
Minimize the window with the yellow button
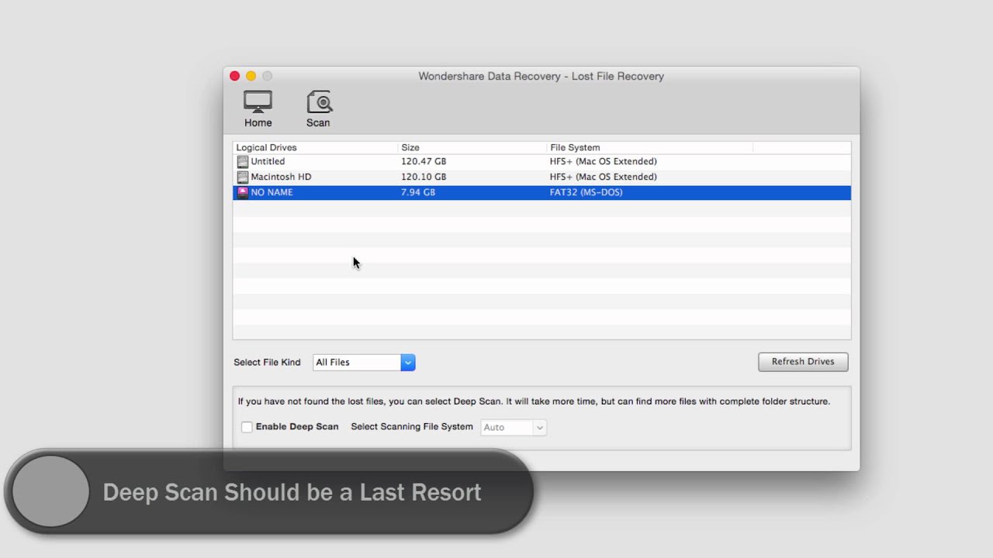[251, 76]
